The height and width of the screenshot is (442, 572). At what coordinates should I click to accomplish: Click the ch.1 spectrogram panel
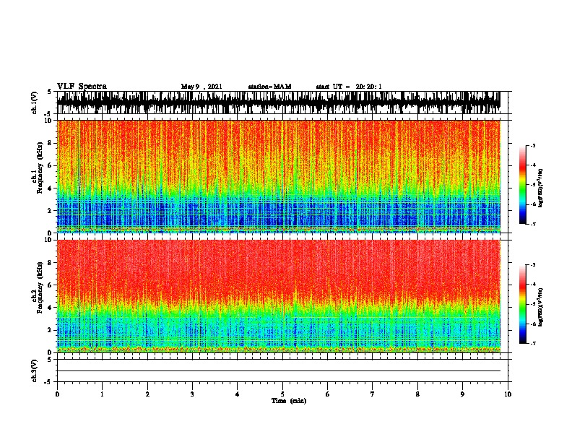[x=279, y=176]
